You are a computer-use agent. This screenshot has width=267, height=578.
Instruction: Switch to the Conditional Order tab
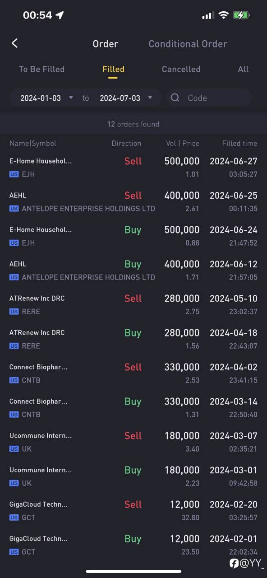point(188,44)
